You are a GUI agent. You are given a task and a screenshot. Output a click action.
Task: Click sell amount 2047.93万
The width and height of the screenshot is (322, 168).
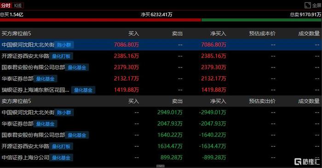click(170, 123)
